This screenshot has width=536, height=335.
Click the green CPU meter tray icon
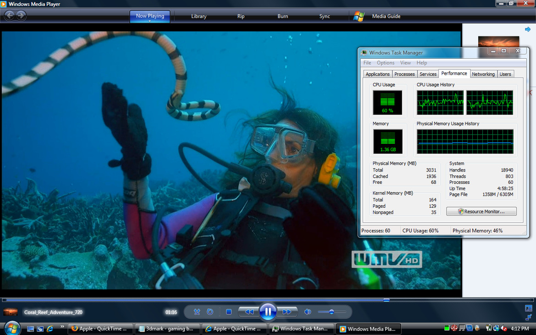[x=447, y=329]
